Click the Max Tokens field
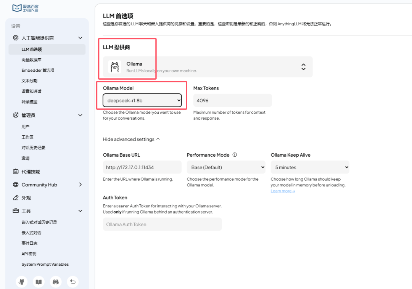 click(x=233, y=100)
